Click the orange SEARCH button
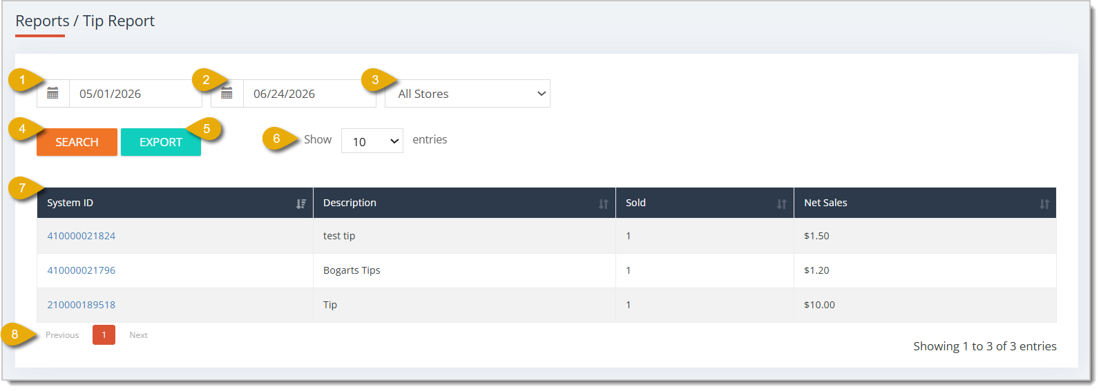Screen dimensions: 1101x391 tap(77, 142)
